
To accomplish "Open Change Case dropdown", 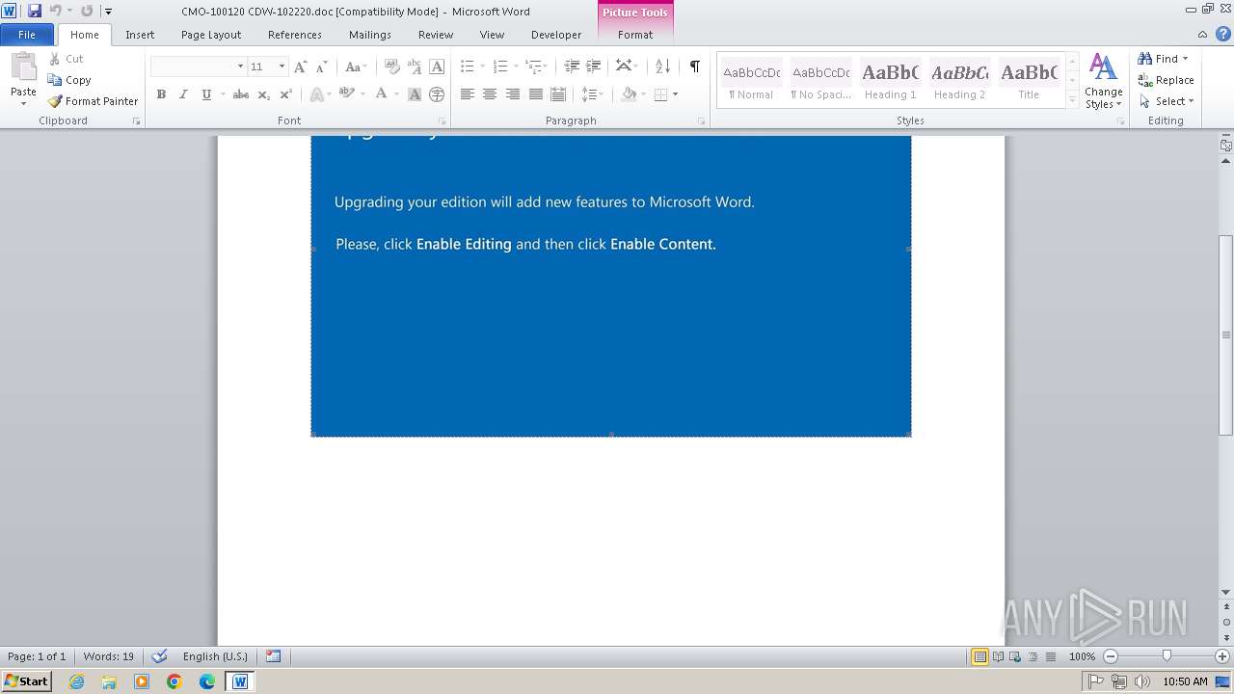I will [356, 67].
